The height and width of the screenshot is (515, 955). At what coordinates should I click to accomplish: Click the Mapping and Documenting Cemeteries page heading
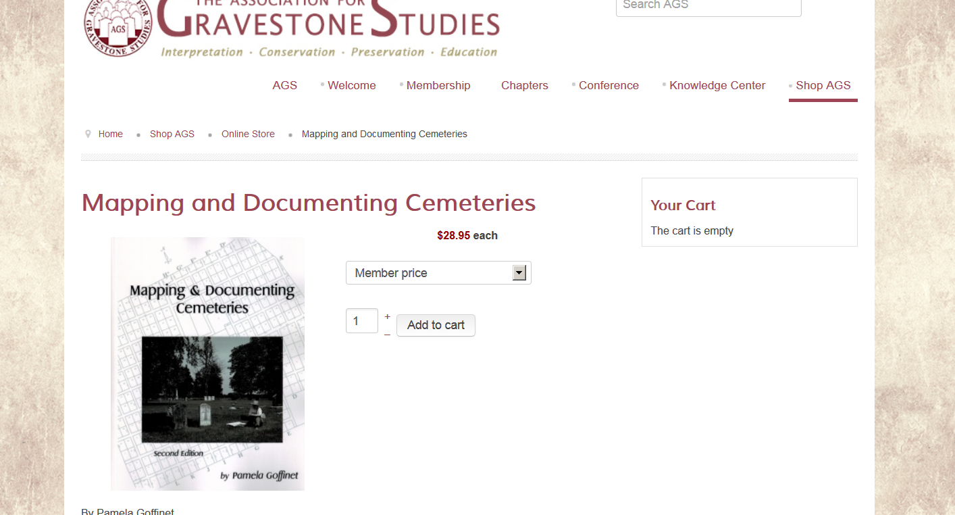click(x=309, y=203)
